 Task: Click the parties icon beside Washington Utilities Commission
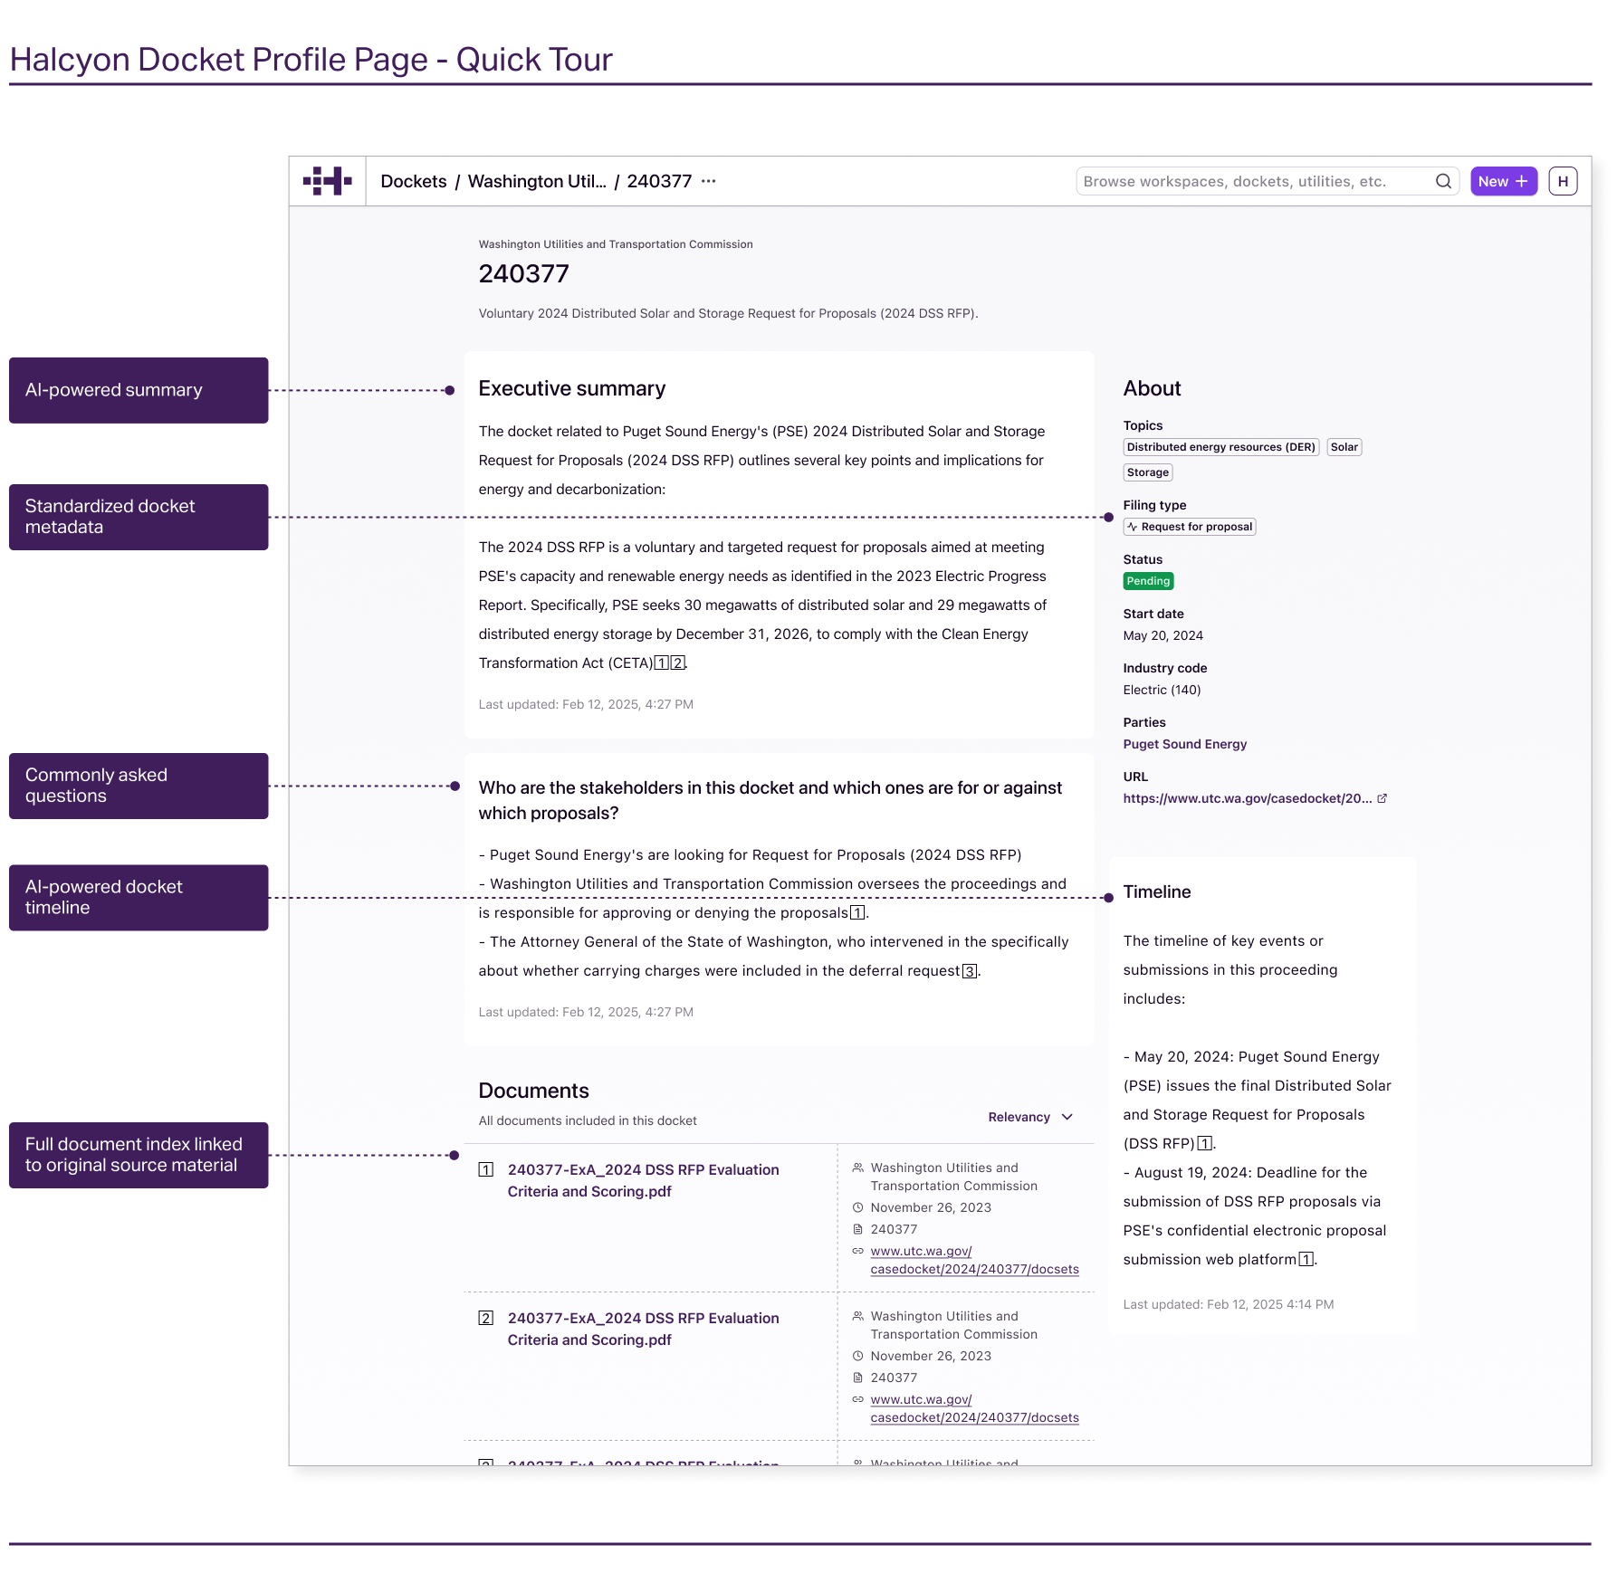coord(857,1168)
